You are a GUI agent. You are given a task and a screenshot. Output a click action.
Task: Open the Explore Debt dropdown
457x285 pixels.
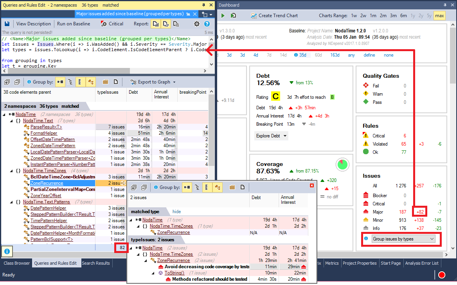click(x=271, y=136)
